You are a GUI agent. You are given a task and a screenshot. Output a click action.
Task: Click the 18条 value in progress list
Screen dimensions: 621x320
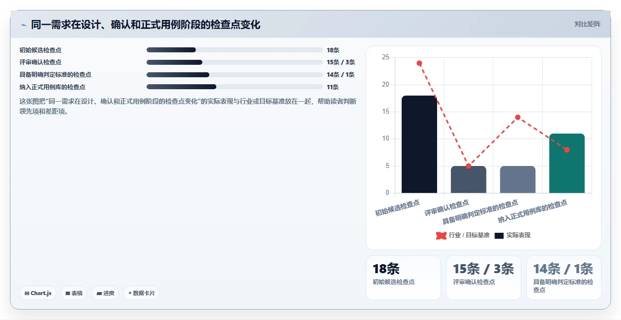pos(333,50)
